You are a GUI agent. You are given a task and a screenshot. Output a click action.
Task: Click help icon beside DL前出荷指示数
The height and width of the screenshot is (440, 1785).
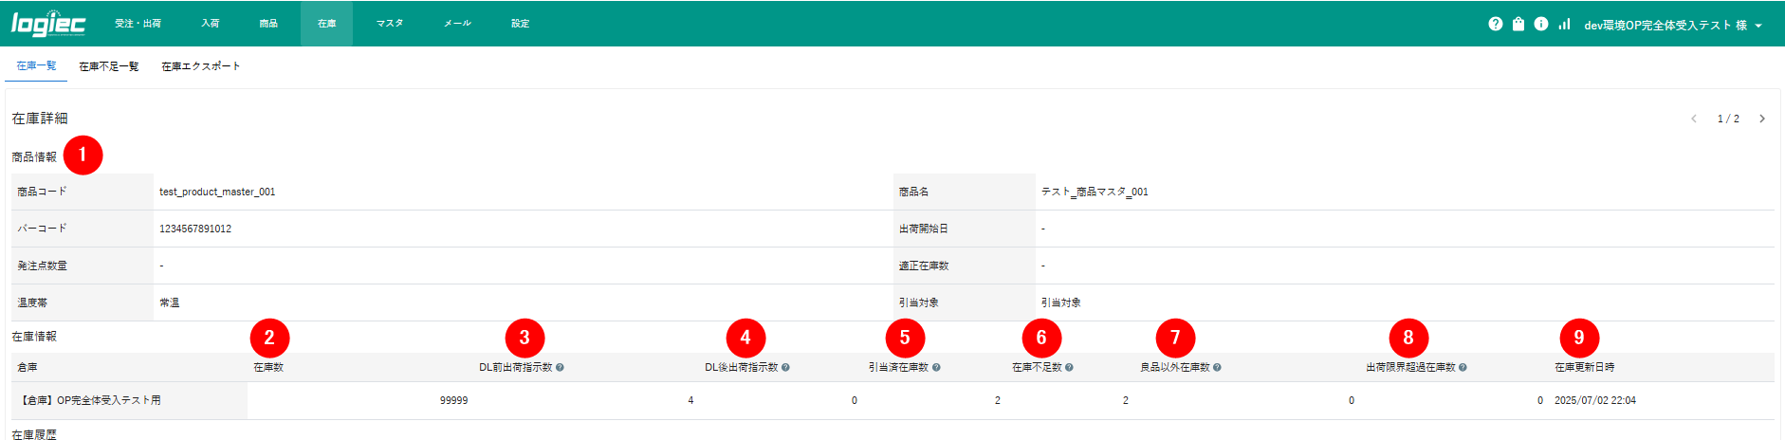click(x=560, y=368)
